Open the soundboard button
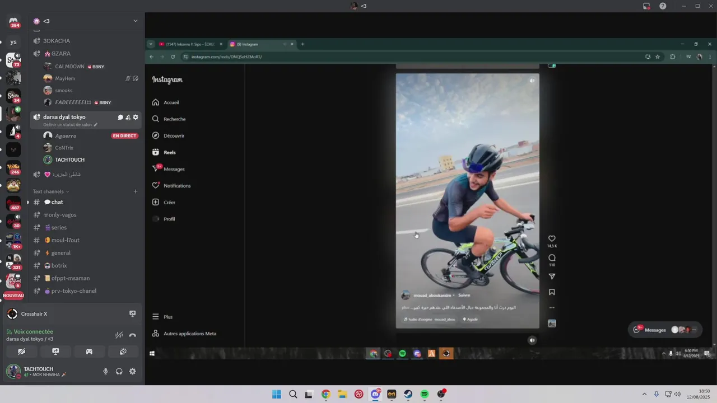The height and width of the screenshot is (403, 717). [x=123, y=352]
